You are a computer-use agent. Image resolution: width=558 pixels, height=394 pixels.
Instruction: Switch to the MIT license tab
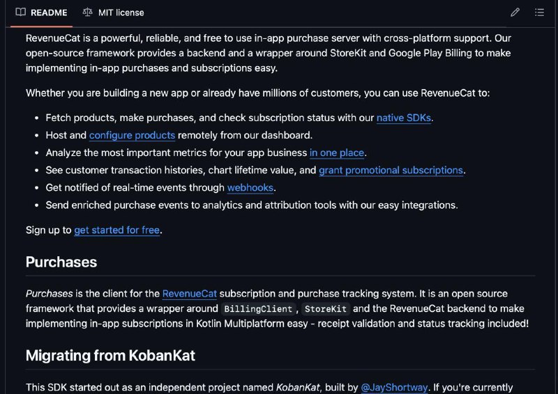click(113, 13)
